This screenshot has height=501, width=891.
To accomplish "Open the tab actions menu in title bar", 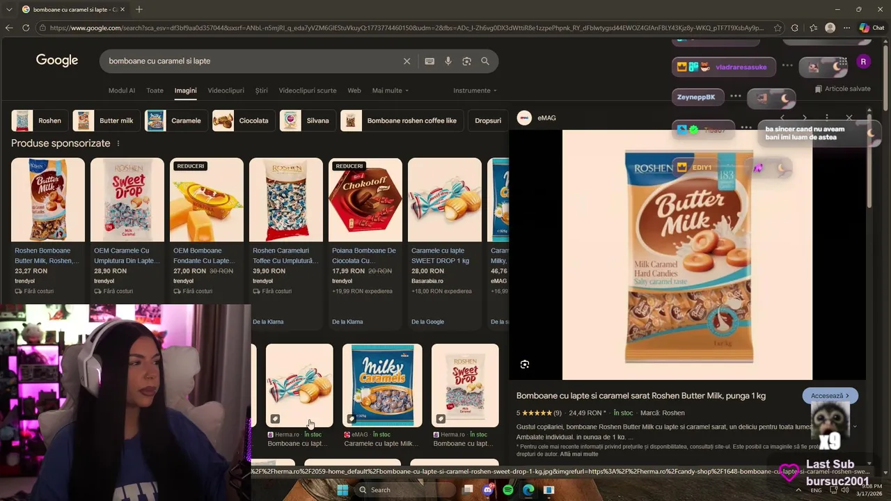I will pyautogui.click(x=8, y=9).
